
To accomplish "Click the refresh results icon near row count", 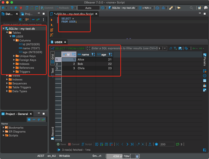I will (x=177, y=144).
